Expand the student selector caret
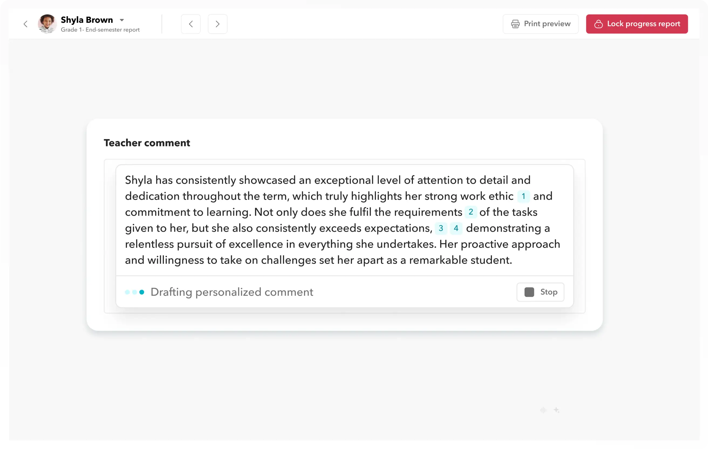This screenshot has width=708, height=449. (x=122, y=20)
